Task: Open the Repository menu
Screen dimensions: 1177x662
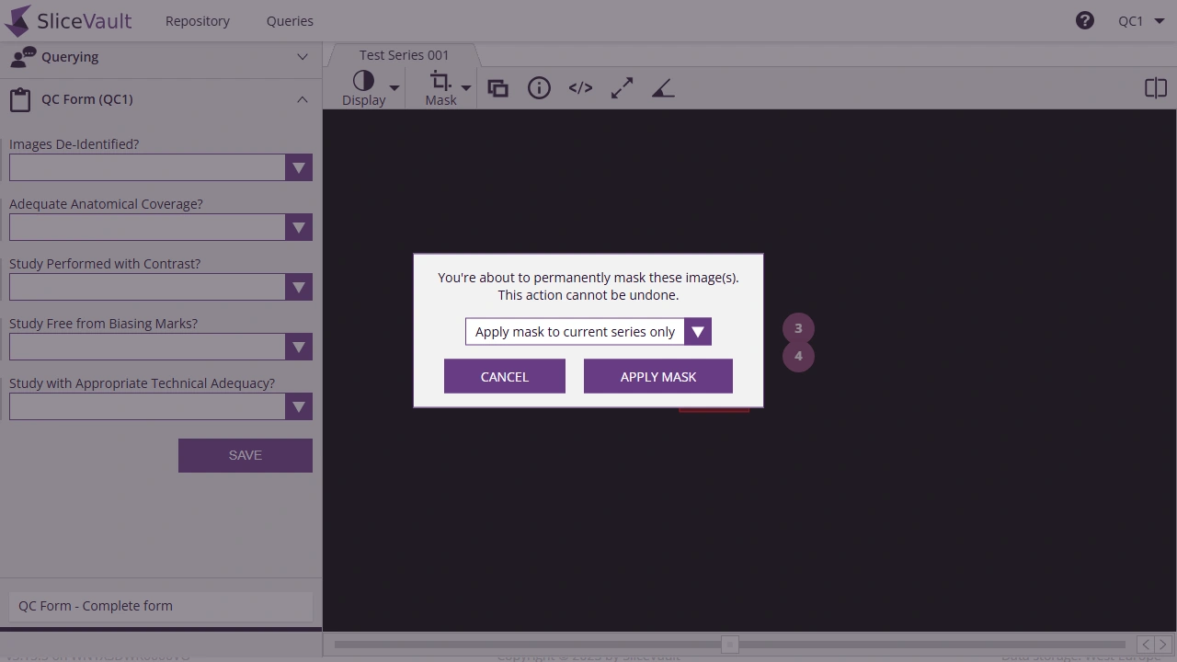Action: 197,20
